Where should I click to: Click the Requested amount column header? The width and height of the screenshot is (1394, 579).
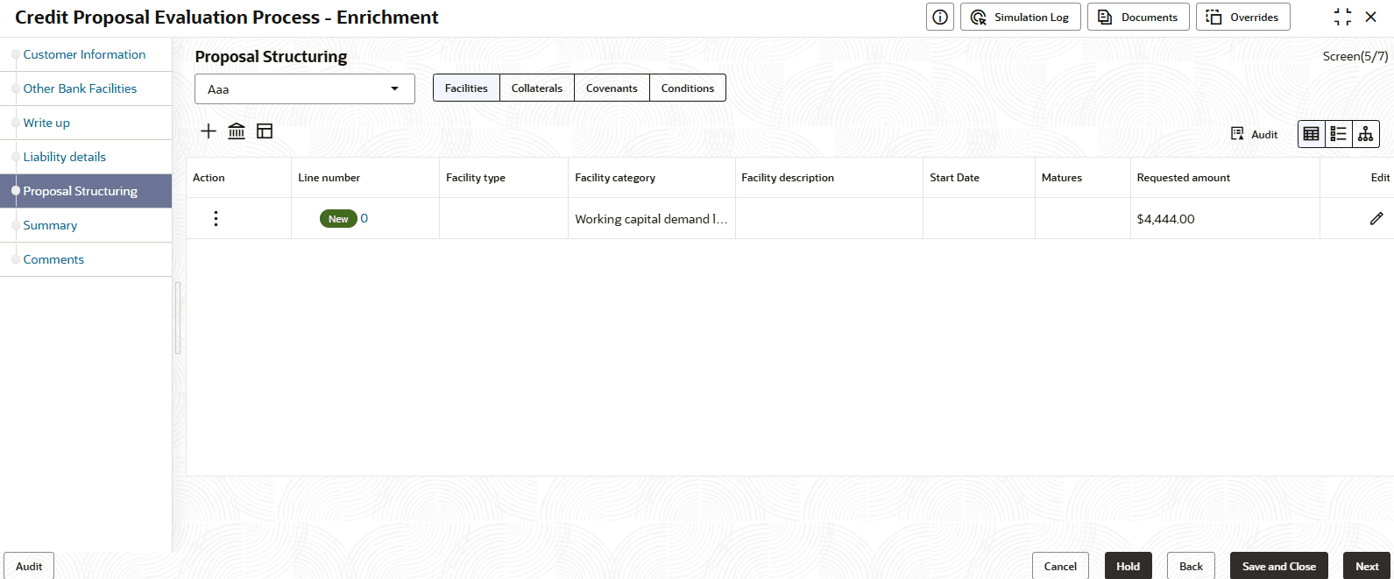tap(1184, 178)
